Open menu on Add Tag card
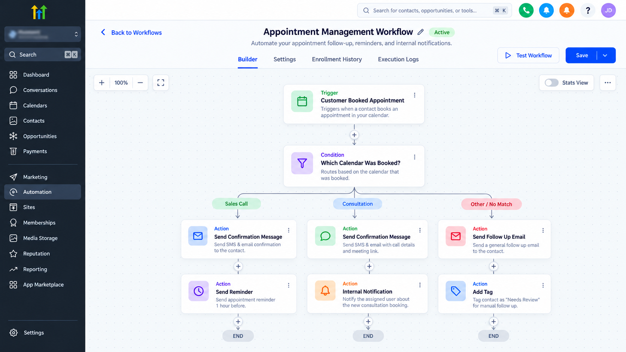The width and height of the screenshot is (626, 352). tap(543, 285)
